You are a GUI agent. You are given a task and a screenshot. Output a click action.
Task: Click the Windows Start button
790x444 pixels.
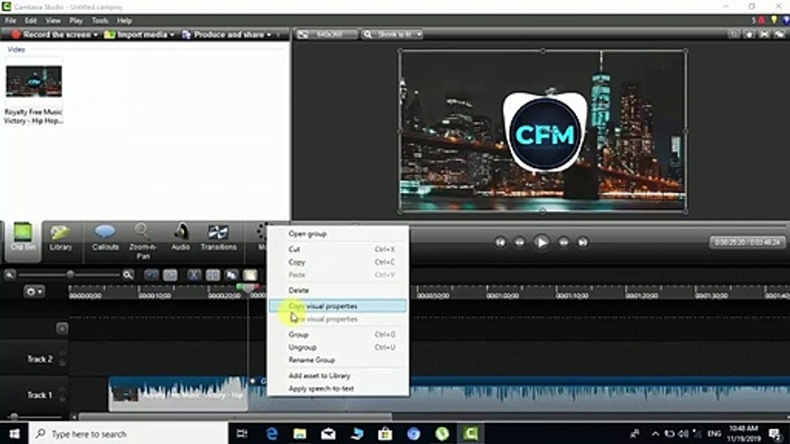[x=14, y=434]
